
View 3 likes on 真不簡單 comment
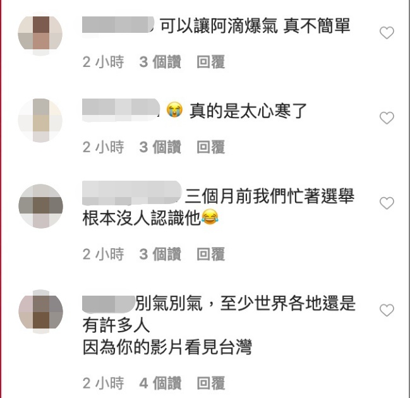pyautogui.click(x=160, y=62)
